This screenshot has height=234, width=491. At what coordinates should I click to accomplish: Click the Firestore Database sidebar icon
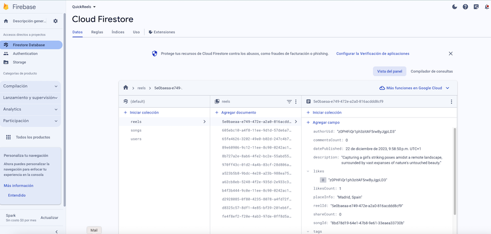[x=6, y=45]
